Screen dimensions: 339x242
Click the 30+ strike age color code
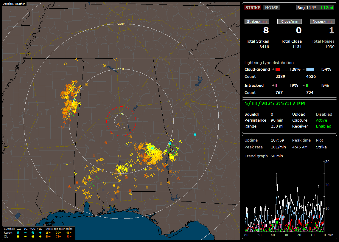click(58, 233)
